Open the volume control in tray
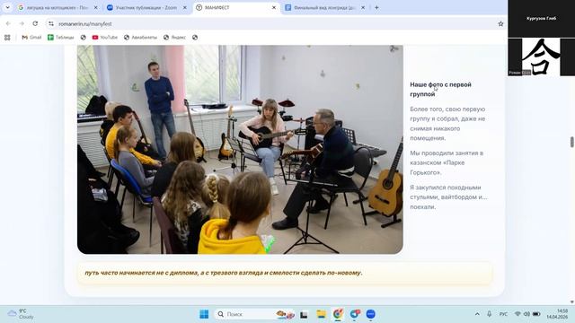Image resolution: width=575 pixels, height=323 pixels. tap(526, 314)
